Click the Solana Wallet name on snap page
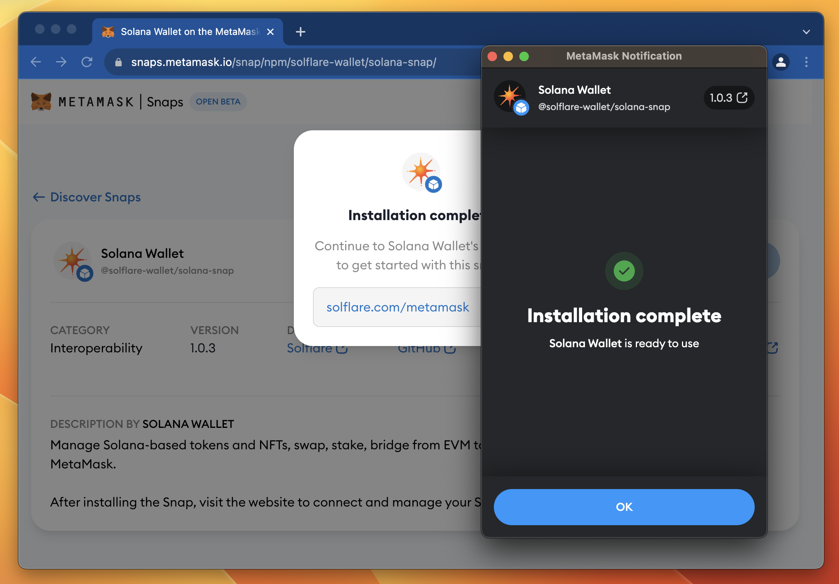The width and height of the screenshot is (839, 584). pyautogui.click(x=142, y=253)
